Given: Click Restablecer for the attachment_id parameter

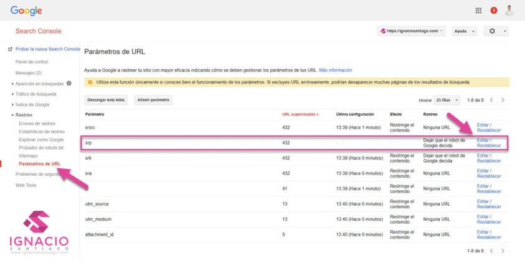Looking at the screenshot, I should (489, 237).
